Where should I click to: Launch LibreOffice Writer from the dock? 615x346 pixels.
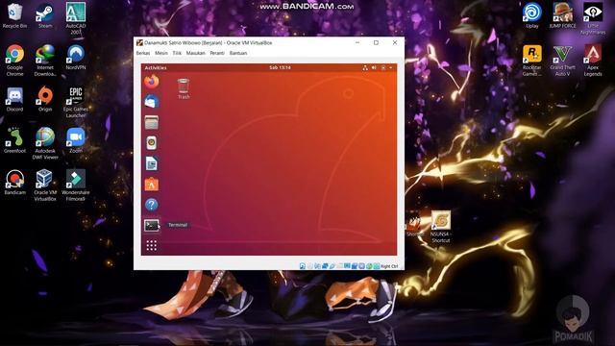tap(152, 163)
